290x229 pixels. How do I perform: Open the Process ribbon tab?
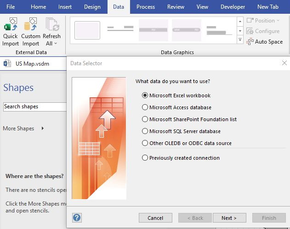[145, 7]
